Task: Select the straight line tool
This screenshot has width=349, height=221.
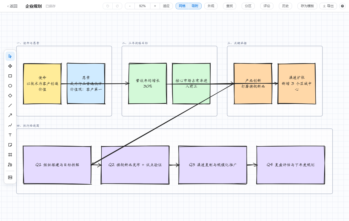Action: click(10, 105)
